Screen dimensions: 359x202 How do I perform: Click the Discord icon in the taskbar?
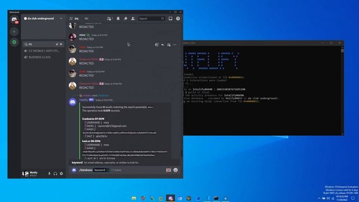click(x=171, y=198)
